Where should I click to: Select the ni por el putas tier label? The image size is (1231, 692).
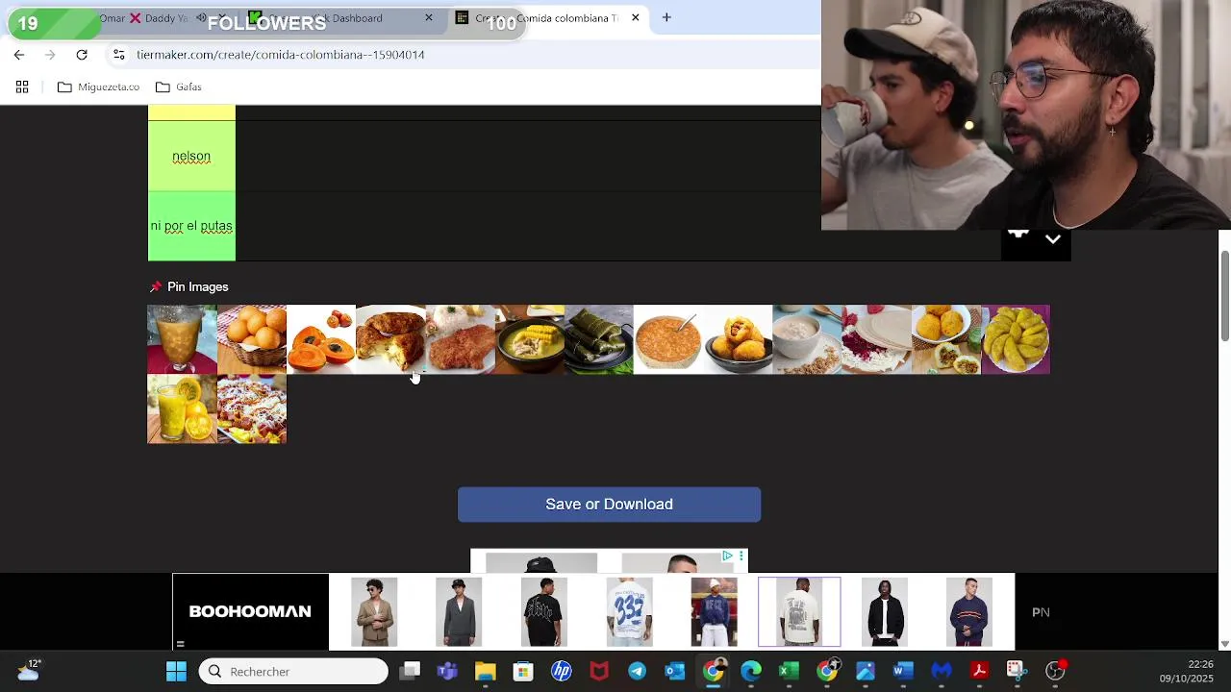coord(191,226)
